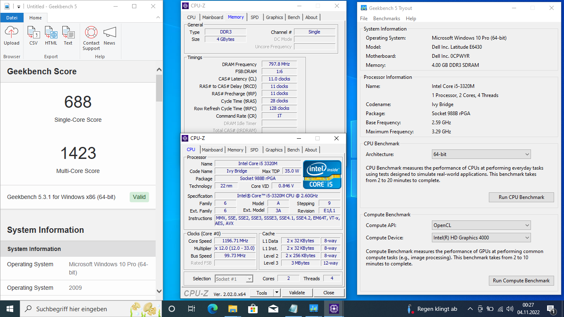Show hidden system tray icons
Screen dimensions: 564x317
click(470, 309)
